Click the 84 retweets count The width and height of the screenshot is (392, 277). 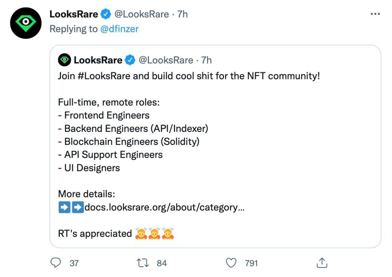tap(162, 263)
